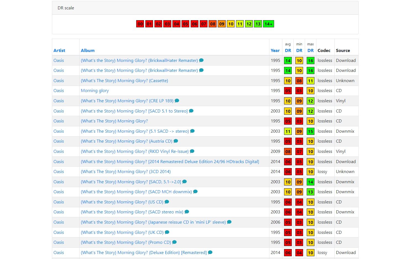The width and height of the screenshot is (407, 259).
Task: Sort table by Album column
Action: (88, 50)
